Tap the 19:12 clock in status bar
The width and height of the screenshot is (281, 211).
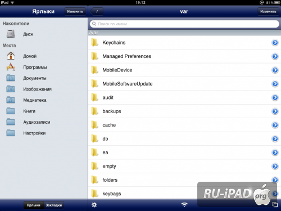pos(140,2)
